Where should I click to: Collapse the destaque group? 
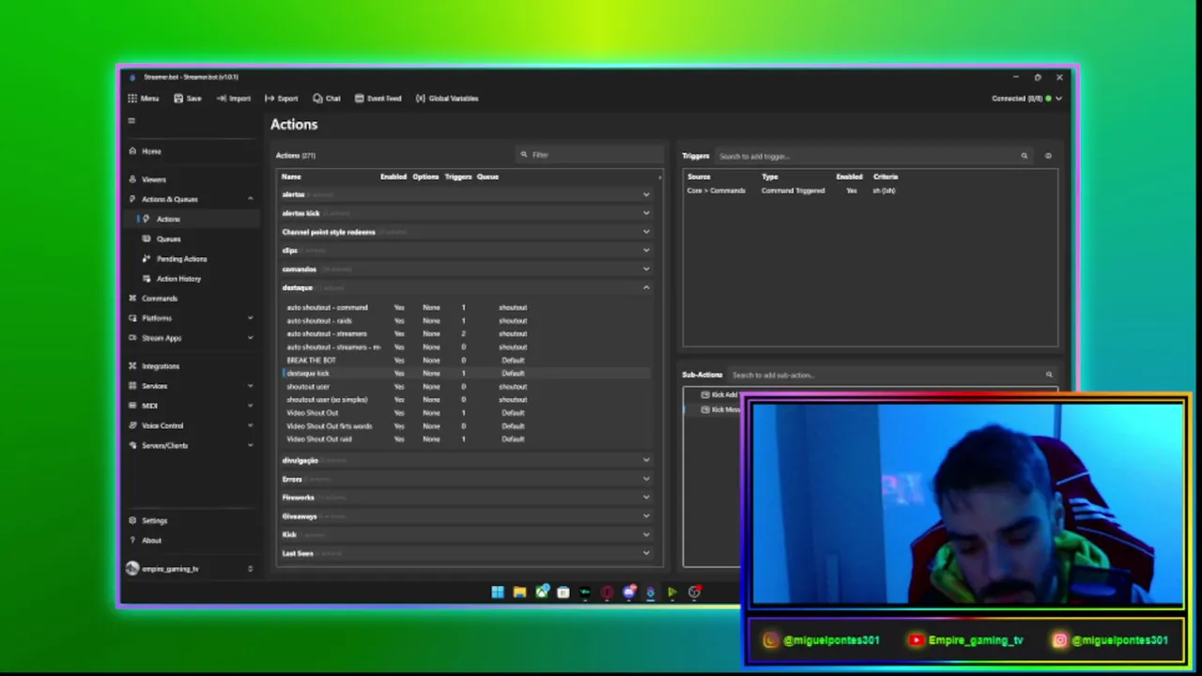pyautogui.click(x=646, y=287)
